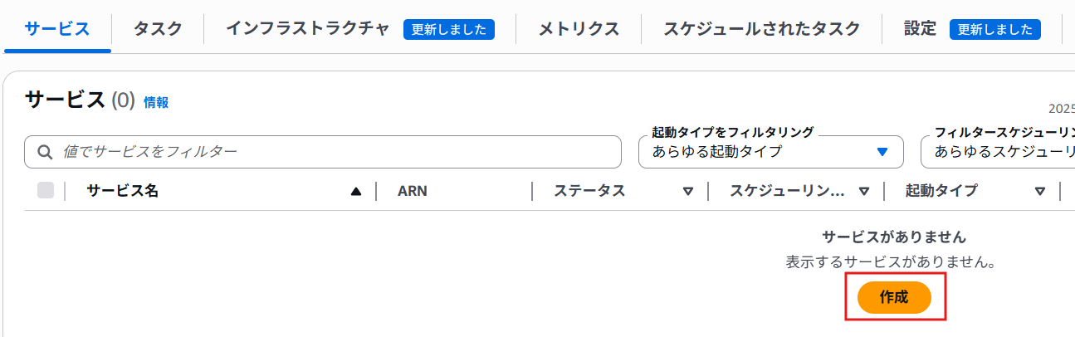Expand the 起動タイプをフィルタリング dropdown
This screenshot has width=1075, height=337.
point(770,152)
